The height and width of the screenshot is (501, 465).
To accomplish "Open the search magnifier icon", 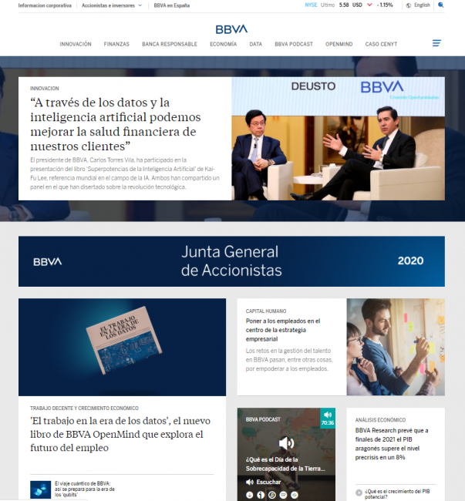I will click(440, 5).
